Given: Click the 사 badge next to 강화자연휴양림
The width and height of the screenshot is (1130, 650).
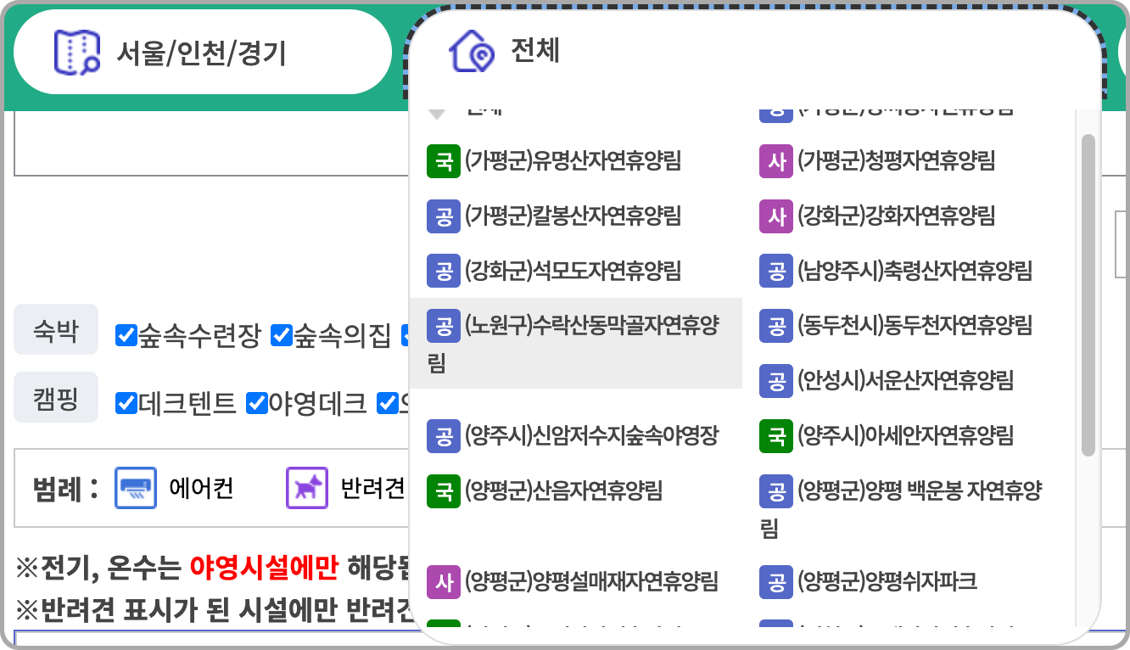Looking at the screenshot, I should pyautogui.click(x=775, y=216).
